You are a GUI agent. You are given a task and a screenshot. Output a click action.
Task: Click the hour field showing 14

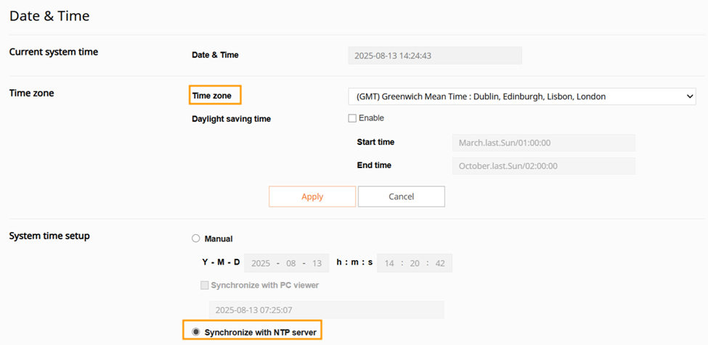(389, 263)
